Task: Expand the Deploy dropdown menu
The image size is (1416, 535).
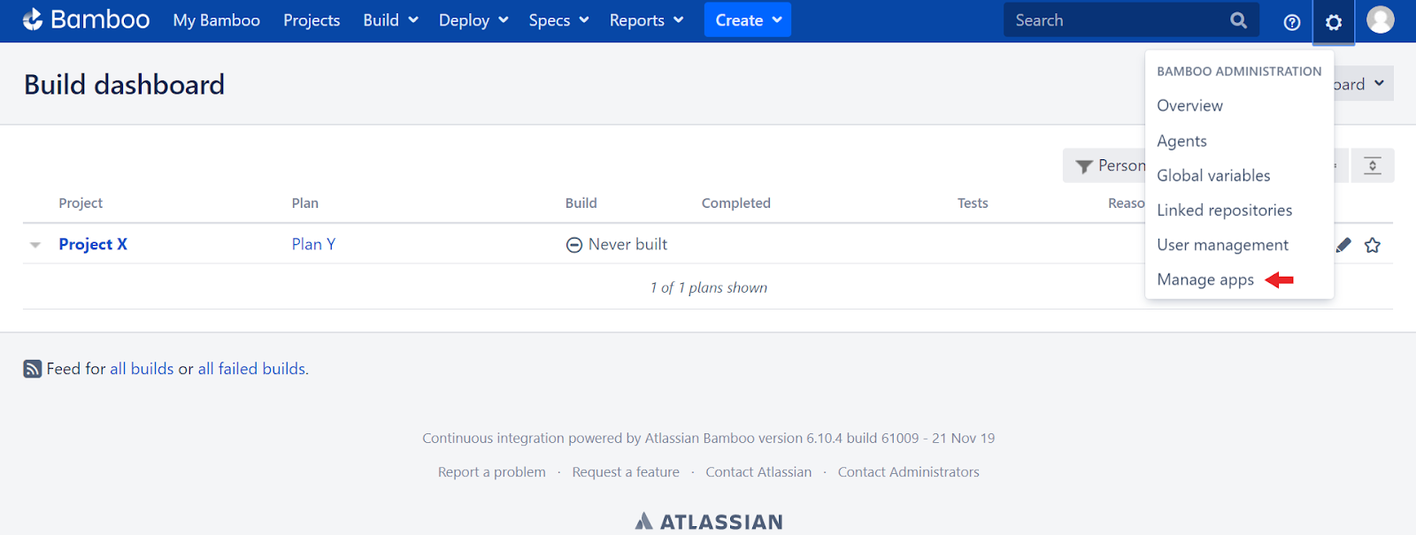Action: coord(473,19)
